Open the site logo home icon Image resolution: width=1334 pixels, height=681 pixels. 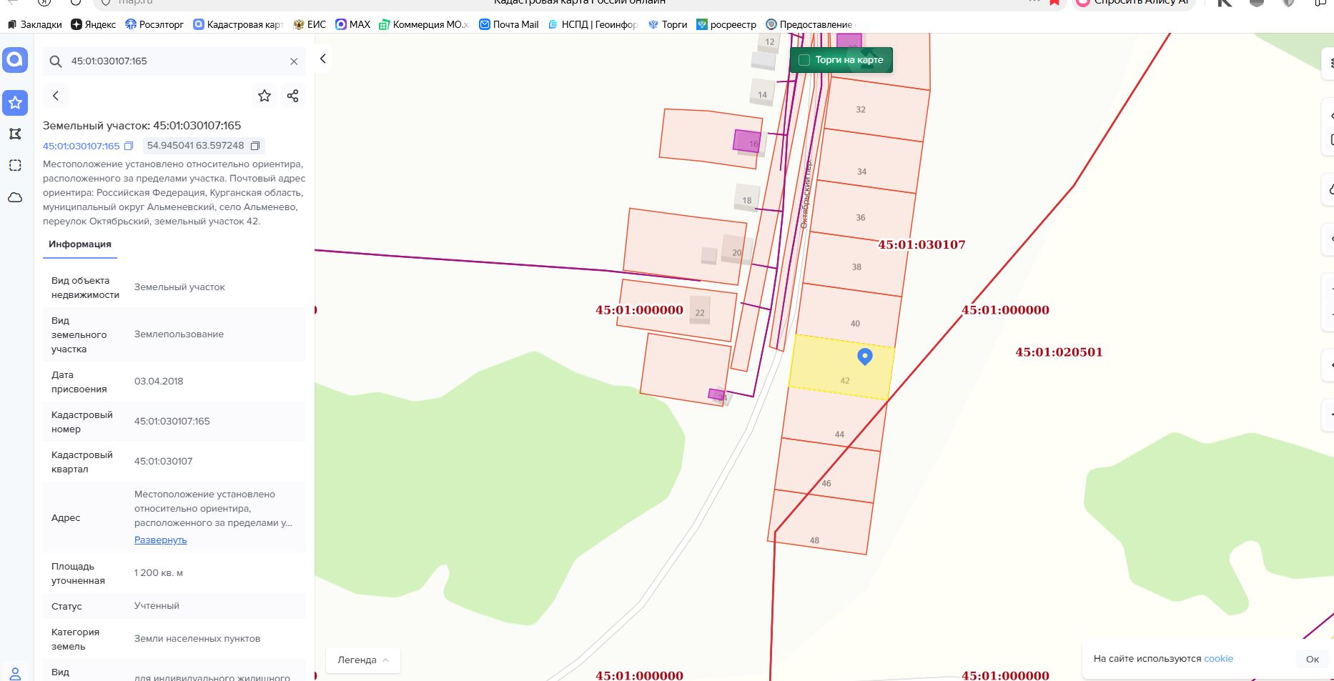point(15,60)
